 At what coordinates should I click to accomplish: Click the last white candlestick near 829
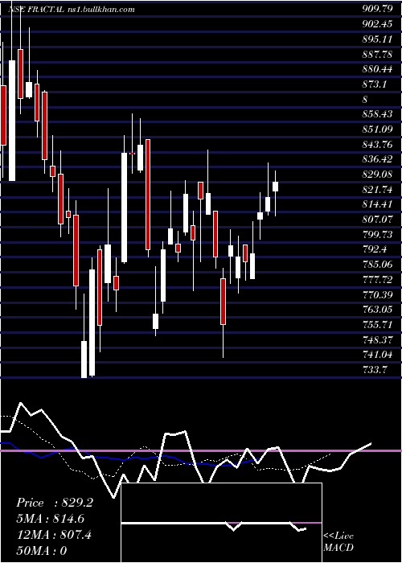[275, 187]
